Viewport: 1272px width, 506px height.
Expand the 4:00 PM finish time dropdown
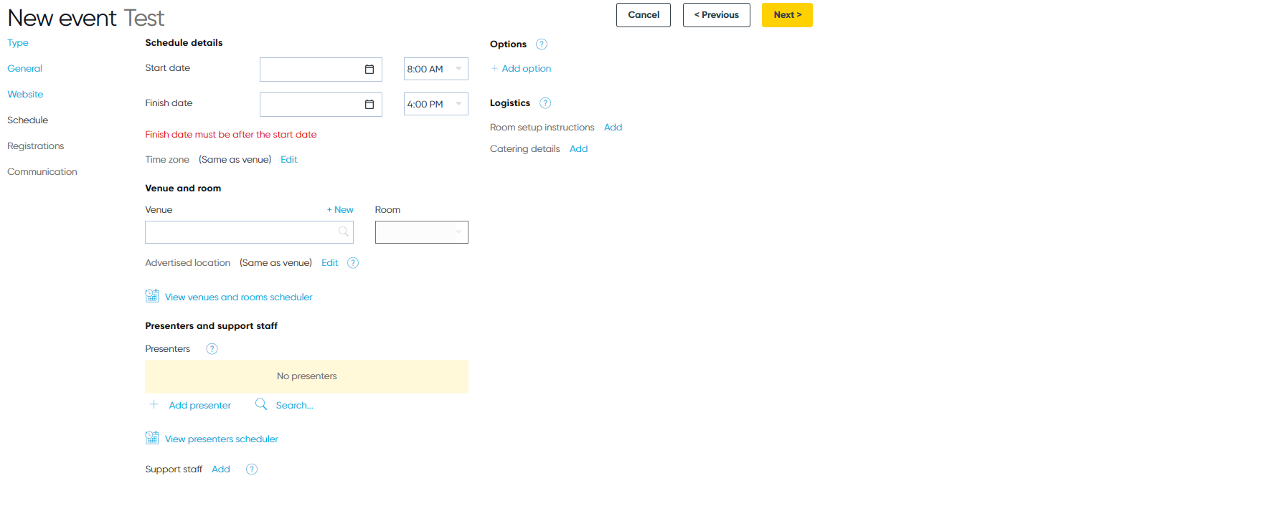[x=458, y=104]
